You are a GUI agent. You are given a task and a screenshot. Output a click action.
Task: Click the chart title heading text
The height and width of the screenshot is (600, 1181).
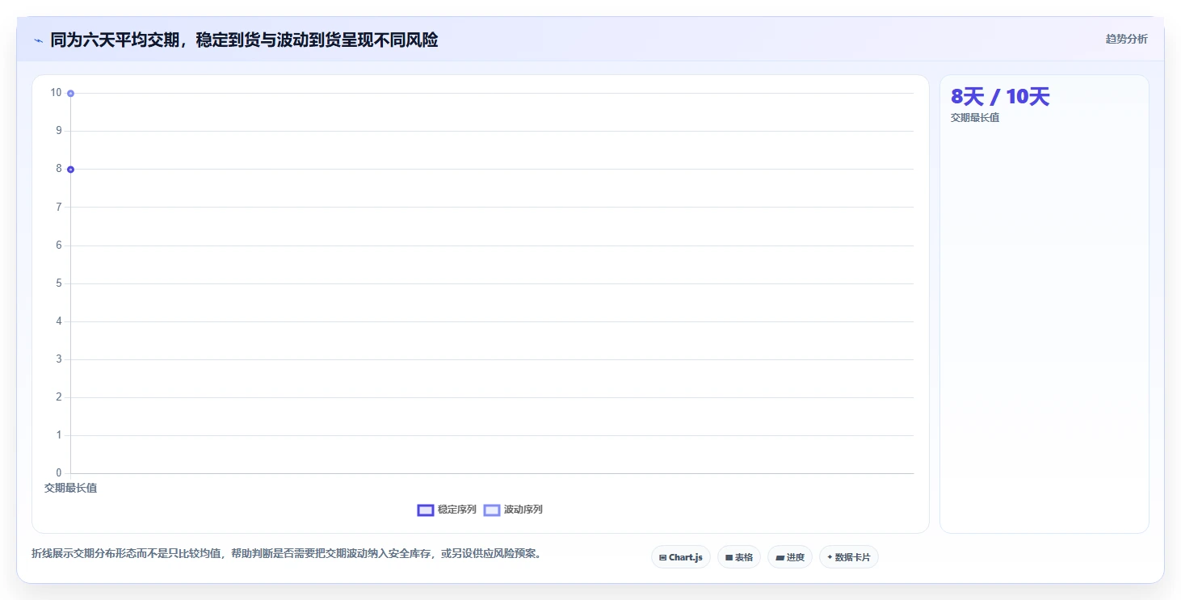pyautogui.click(x=244, y=40)
